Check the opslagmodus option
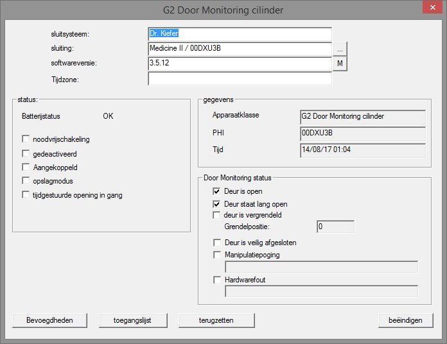Screen dimensions: 447x344 click(26, 181)
